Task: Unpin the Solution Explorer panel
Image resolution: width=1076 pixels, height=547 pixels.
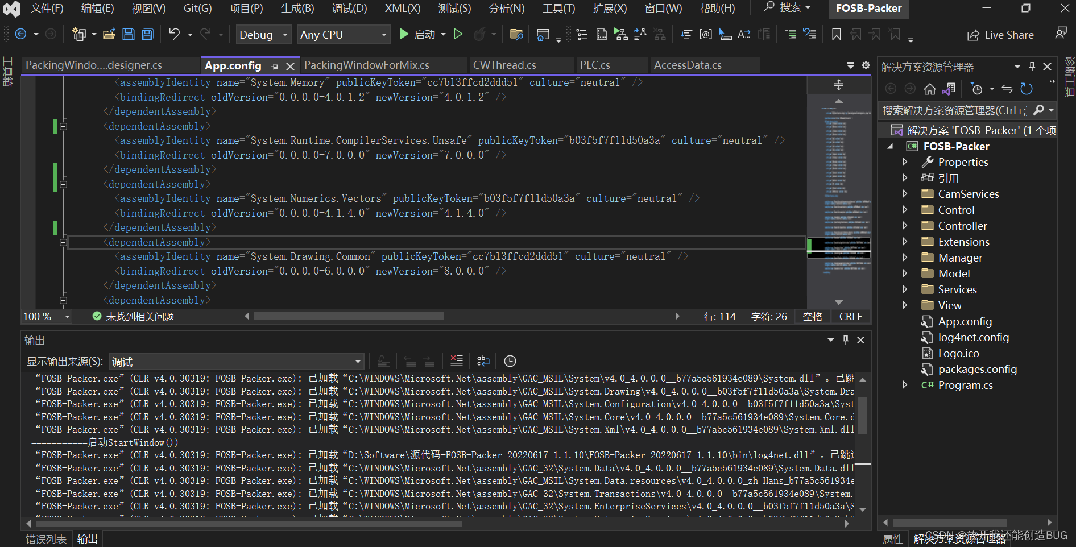Action: 1032,66
